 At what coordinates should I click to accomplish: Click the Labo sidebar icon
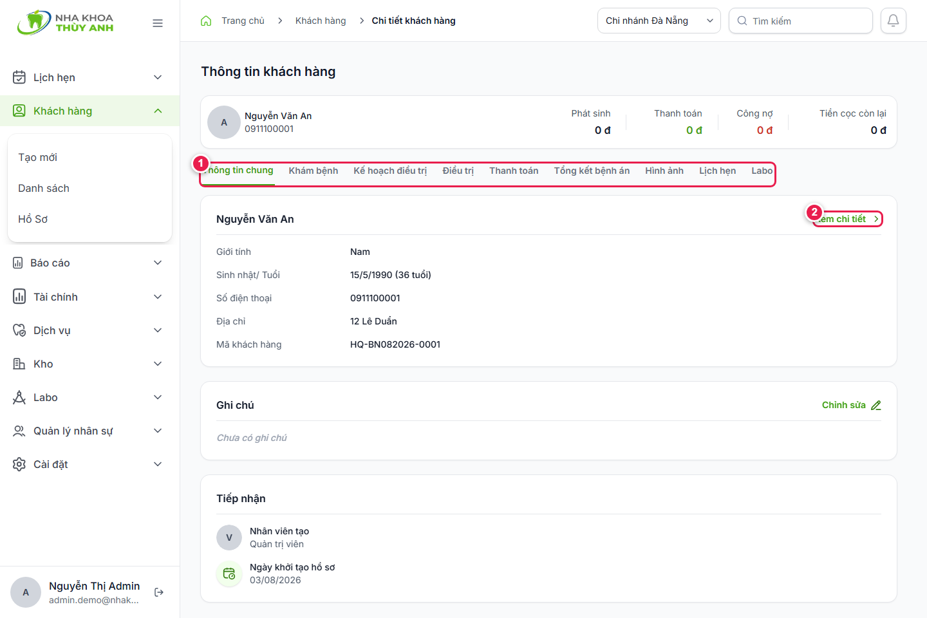pyautogui.click(x=19, y=397)
